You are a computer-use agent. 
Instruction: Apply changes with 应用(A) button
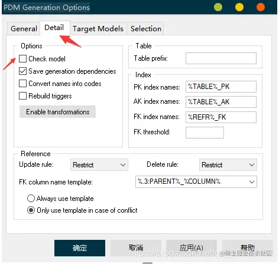coord(192,248)
